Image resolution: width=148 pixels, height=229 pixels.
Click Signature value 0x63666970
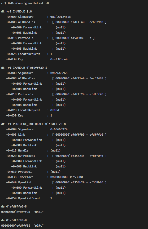[x=59, y=129]
